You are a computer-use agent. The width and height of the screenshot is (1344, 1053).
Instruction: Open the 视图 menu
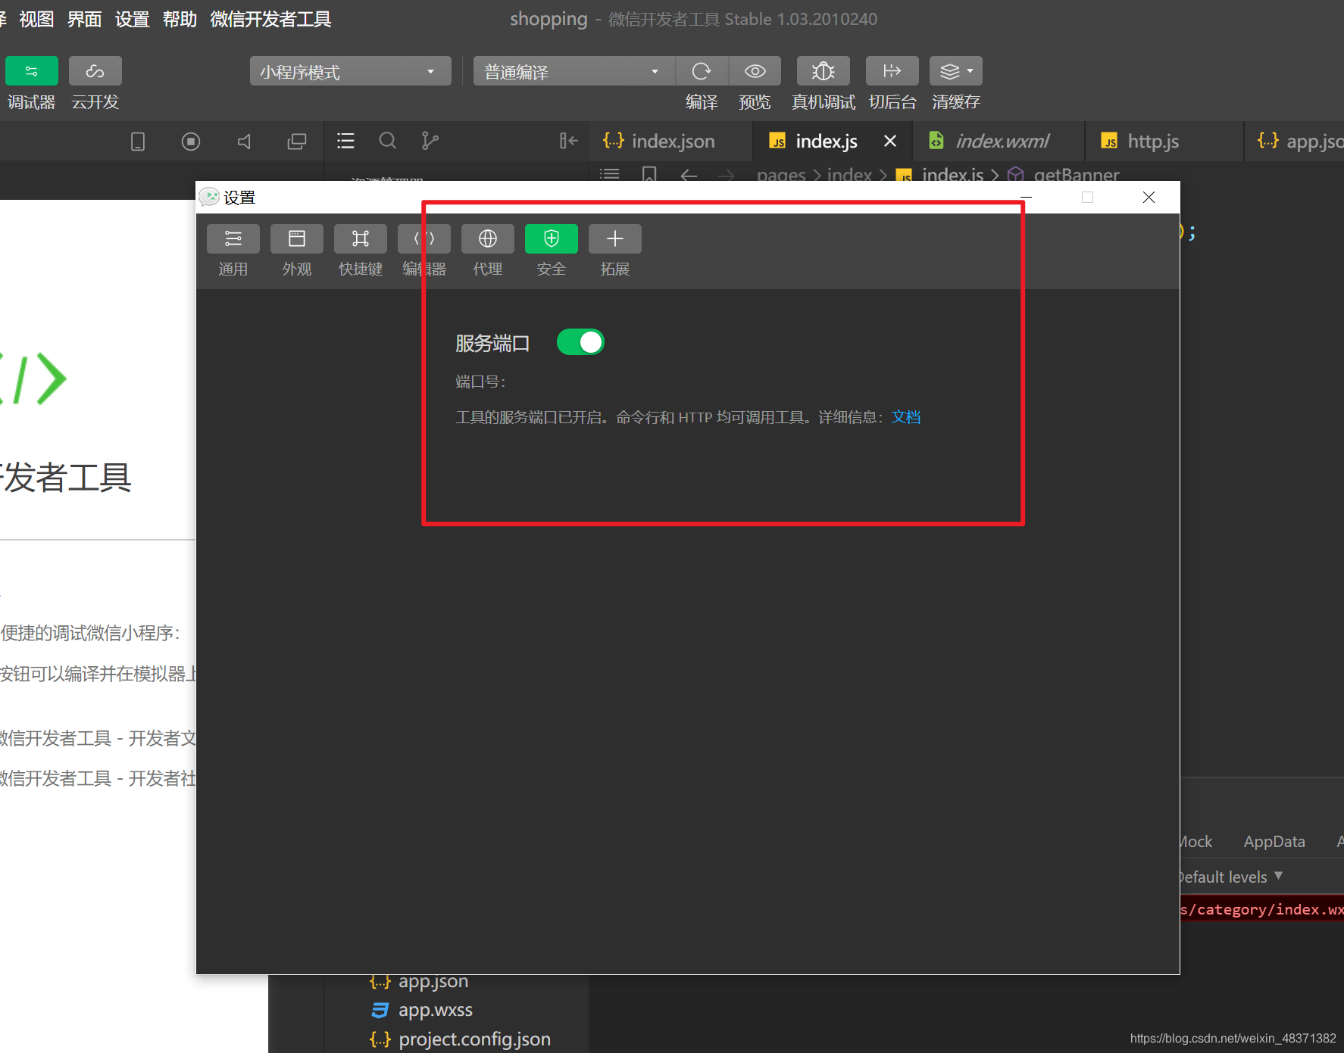click(36, 19)
